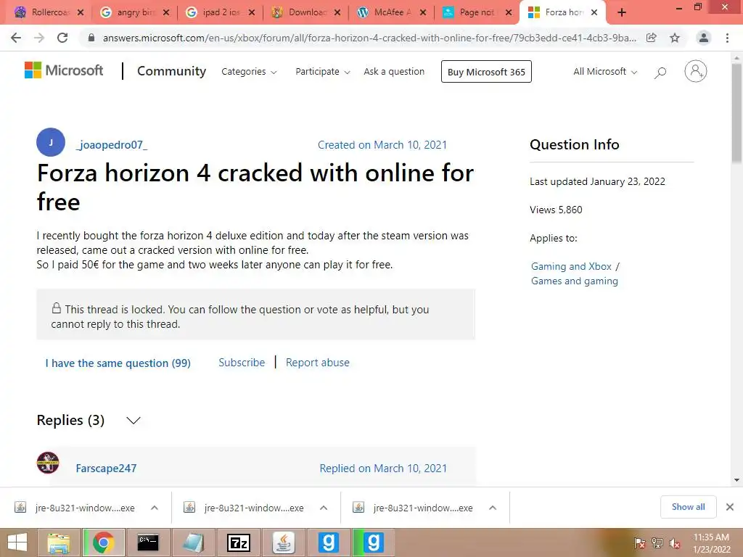The image size is (743, 557).
Task: Click the address bar URL field
Action: pyautogui.click(x=369, y=38)
